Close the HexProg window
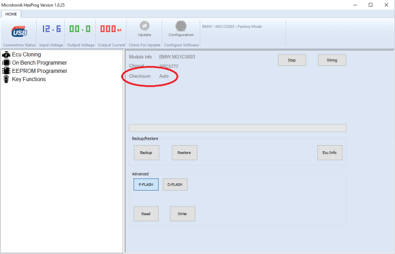The image size is (395, 254). 386,5
